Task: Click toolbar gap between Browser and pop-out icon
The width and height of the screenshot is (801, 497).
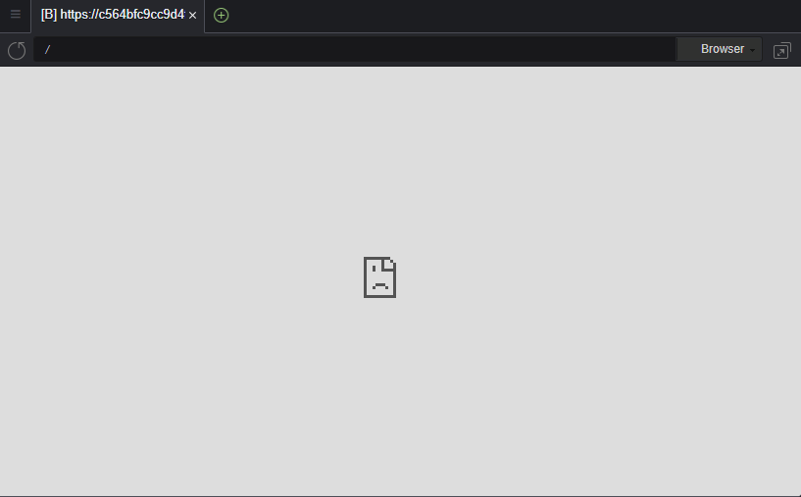Action: pyautogui.click(x=768, y=50)
